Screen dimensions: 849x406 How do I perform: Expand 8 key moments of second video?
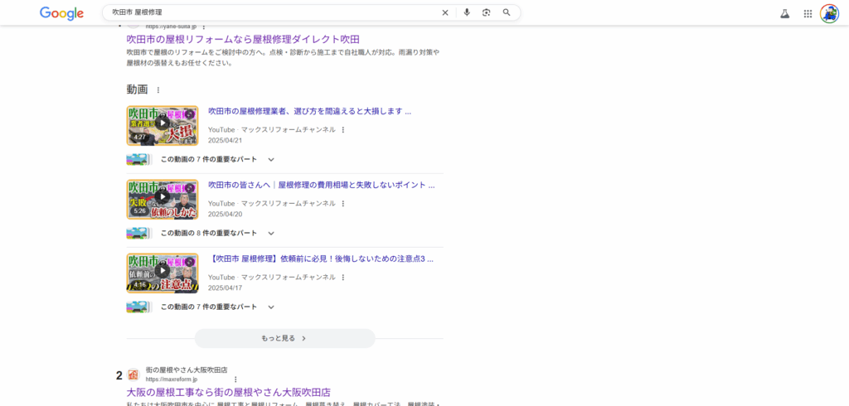point(271,233)
